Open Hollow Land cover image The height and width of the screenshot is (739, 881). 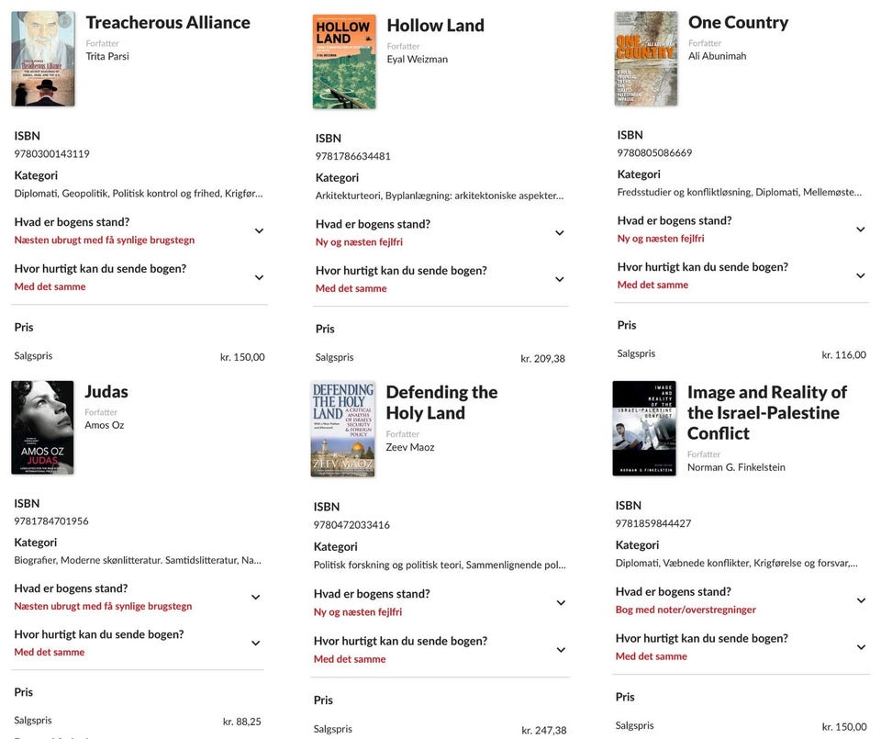[x=344, y=62]
